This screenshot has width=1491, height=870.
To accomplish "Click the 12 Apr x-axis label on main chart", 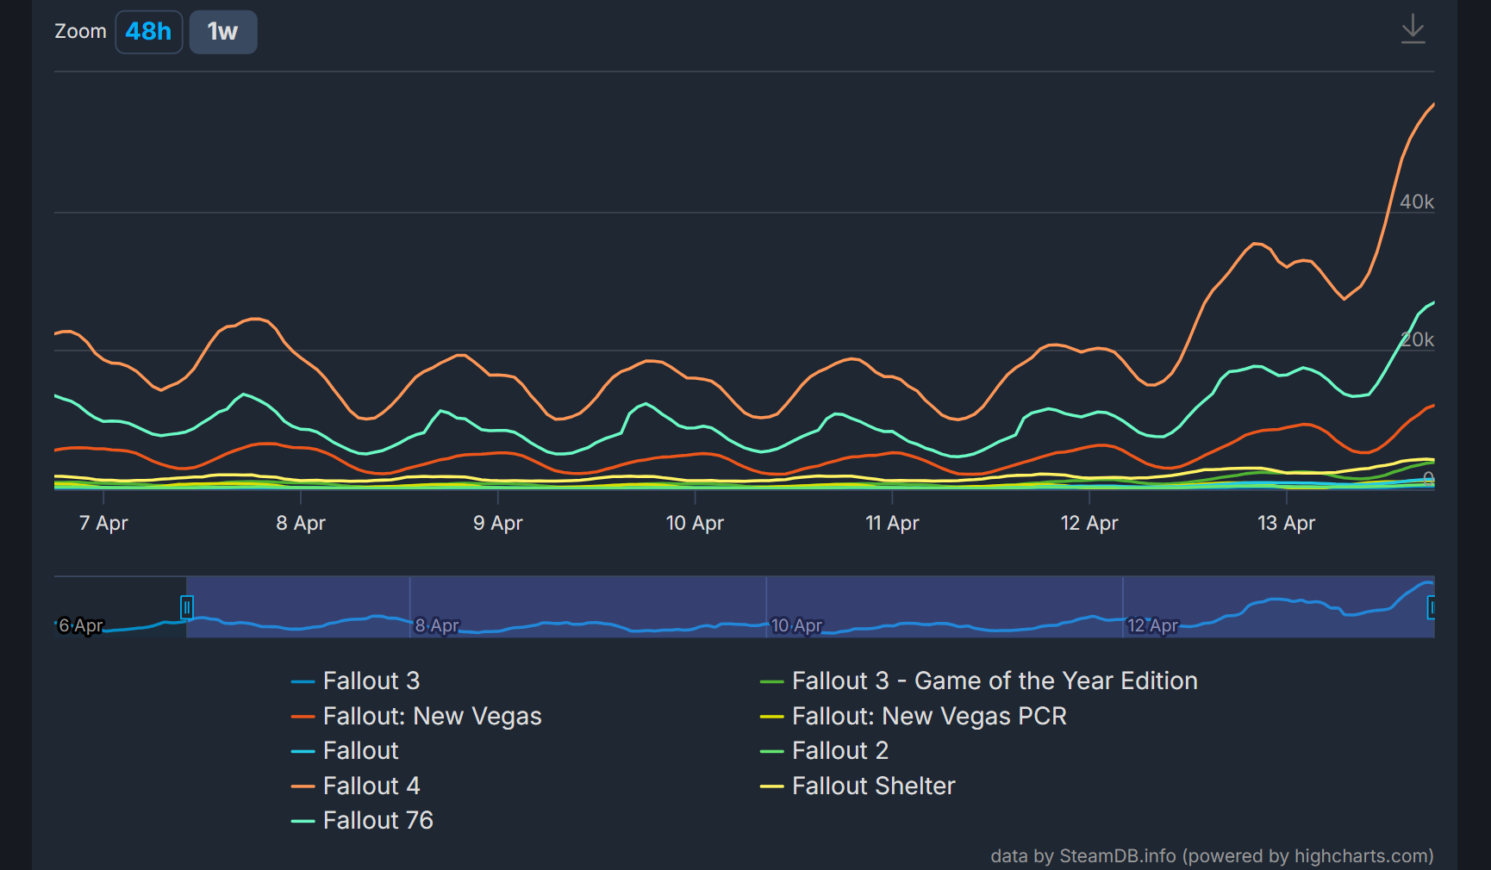I will pyautogui.click(x=1089, y=523).
